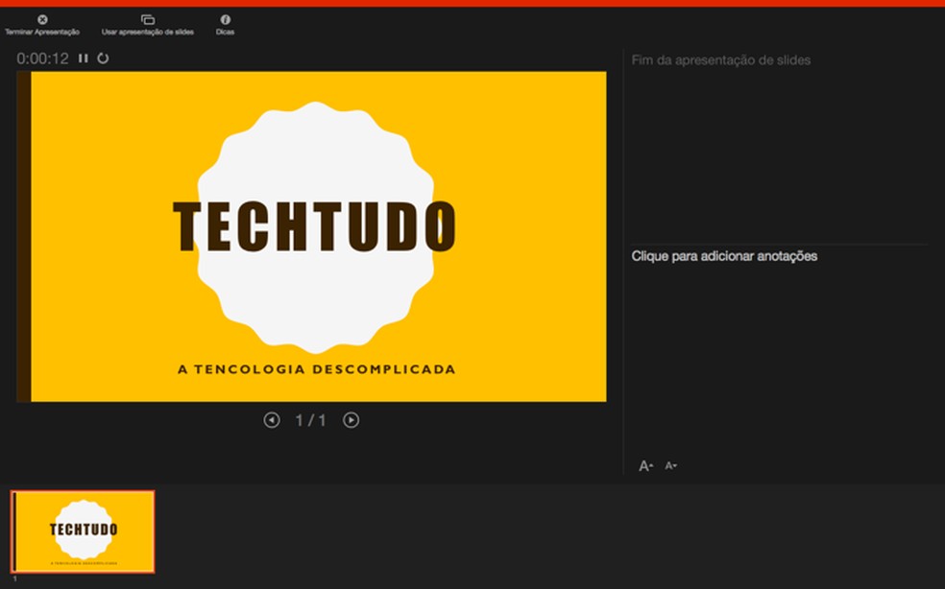
Task: Click the 1 / 1 slide counter
Action: (x=310, y=420)
